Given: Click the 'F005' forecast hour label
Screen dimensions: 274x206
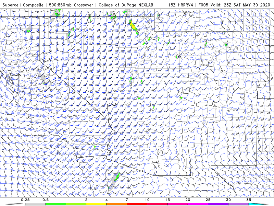Looking at the screenshot, I should (203, 5).
